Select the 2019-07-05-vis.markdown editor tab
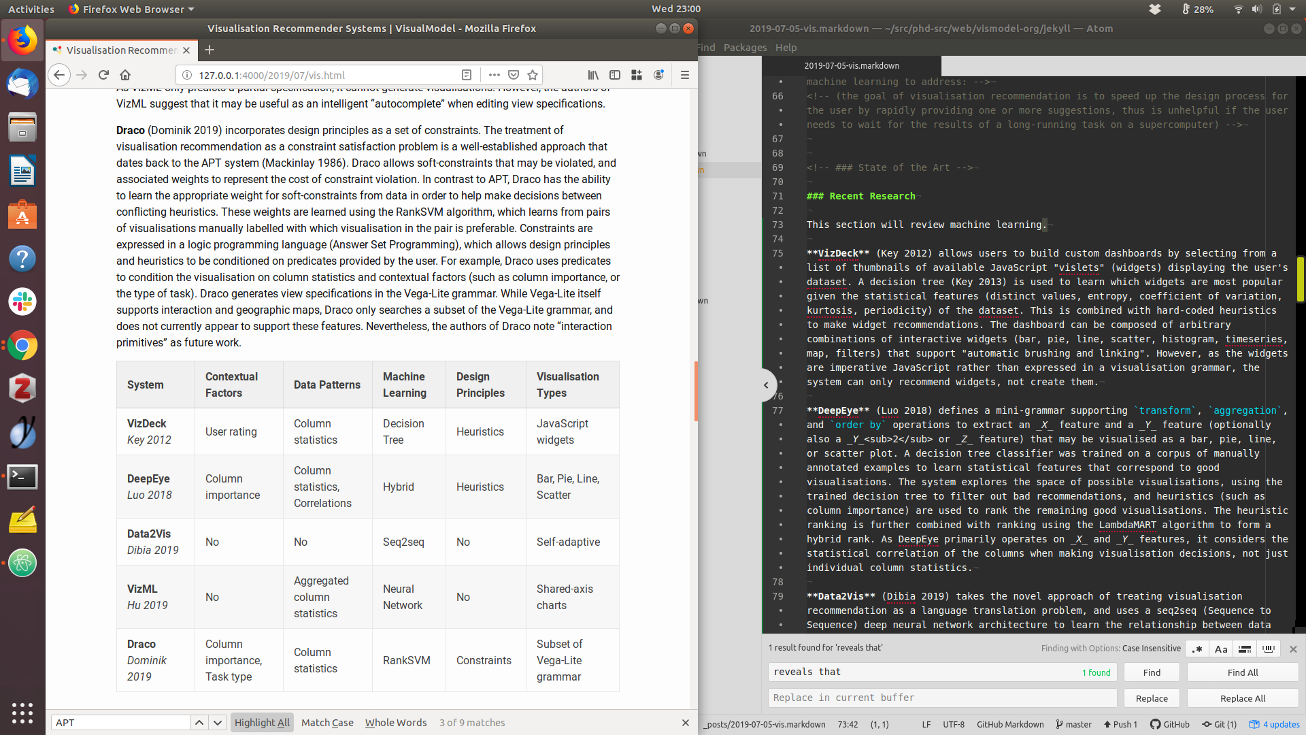 (852, 65)
